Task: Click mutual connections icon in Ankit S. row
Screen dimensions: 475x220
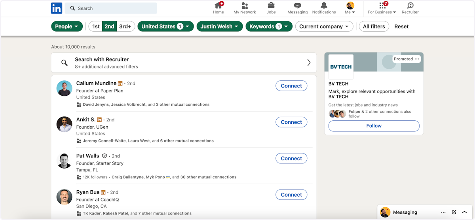Action: pyautogui.click(x=79, y=141)
